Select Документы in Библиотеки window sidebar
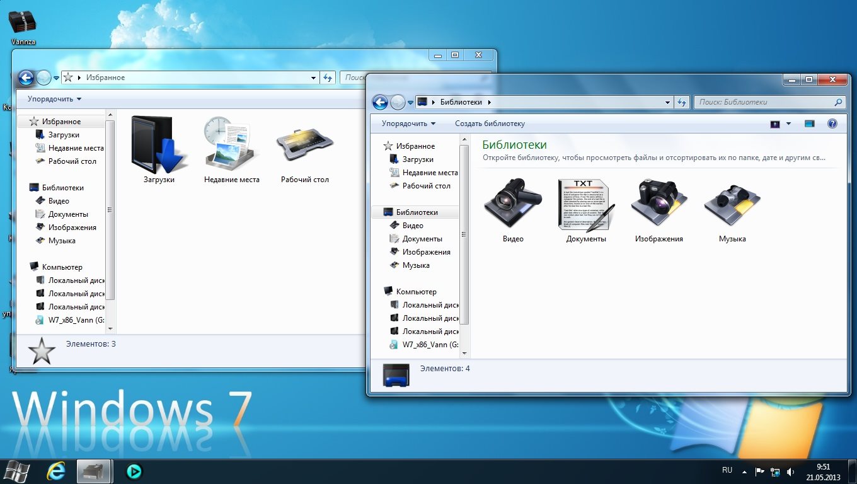This screenshot has width=857, height=484. (422, 239)
